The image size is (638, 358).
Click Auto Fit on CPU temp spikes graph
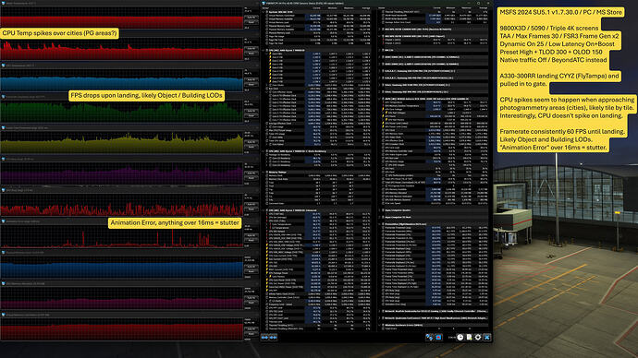[x=252, y=49]
